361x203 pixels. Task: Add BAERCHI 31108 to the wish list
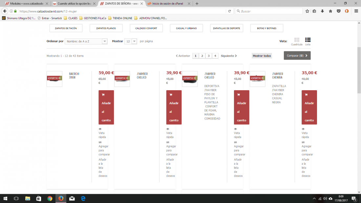coord(103,168)
